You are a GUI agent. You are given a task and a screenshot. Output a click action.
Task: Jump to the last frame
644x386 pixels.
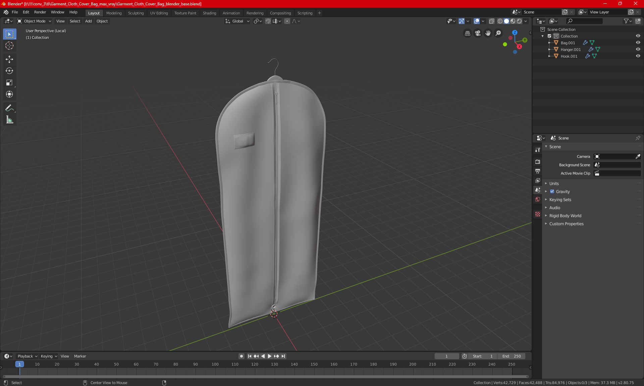click(x=283, y=356)
